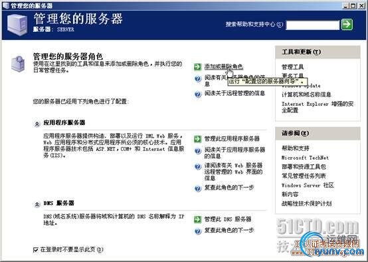This screenshot has height=262, width=368.
Task: Click green arrow beside 管理此应用程序服务器
Action: point(197,139)
